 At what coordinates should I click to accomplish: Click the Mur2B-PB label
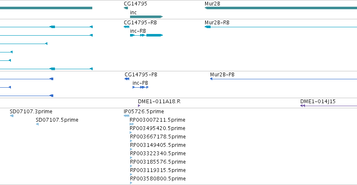(222, 75)
